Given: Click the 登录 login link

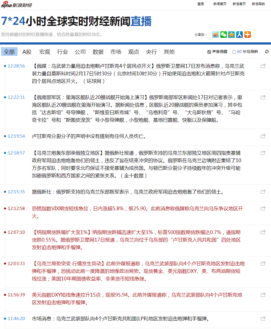Looking at the screenshot, I should tap(201, 4).
